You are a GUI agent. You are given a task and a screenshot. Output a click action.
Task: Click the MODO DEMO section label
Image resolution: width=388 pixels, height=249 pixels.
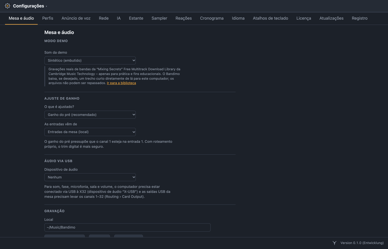click(56, 41)
